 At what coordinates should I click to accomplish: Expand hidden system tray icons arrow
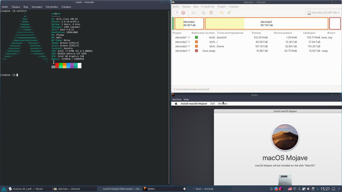[318, 189]
